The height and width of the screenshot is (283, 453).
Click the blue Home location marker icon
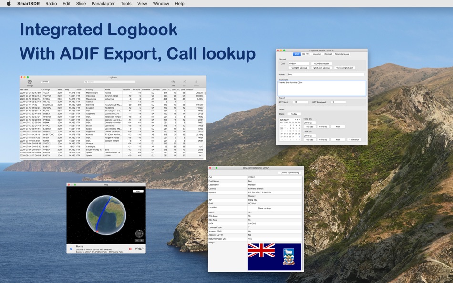coord(71,249)
